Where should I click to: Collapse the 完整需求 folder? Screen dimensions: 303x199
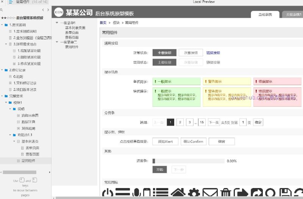(x=2, y=96)
